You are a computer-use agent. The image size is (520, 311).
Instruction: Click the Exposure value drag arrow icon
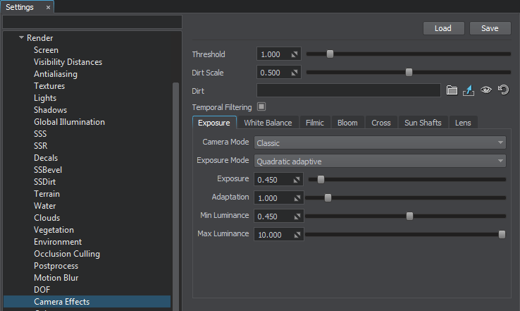point(297,180)
